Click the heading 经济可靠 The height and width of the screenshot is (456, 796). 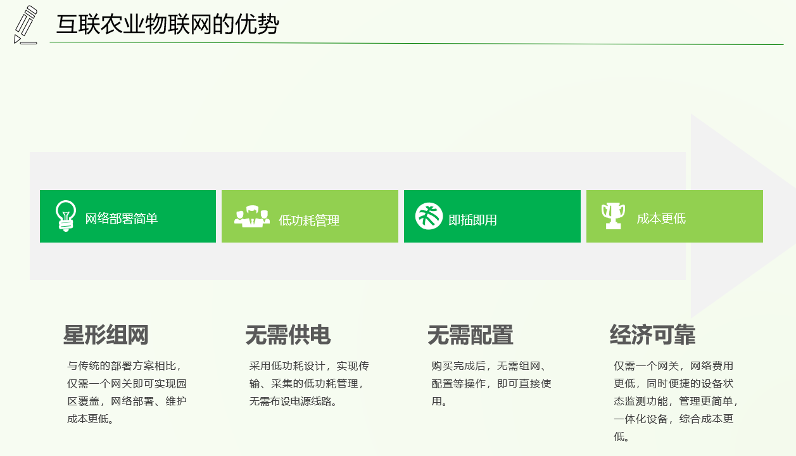[653, 335]
